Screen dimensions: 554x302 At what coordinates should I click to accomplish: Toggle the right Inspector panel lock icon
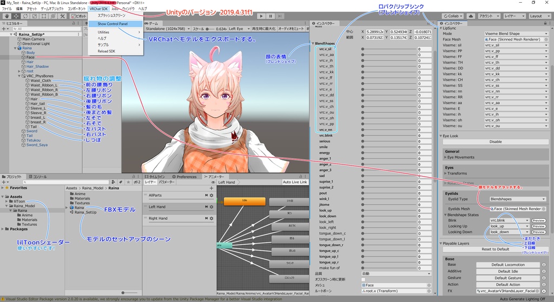pos(545,23)
